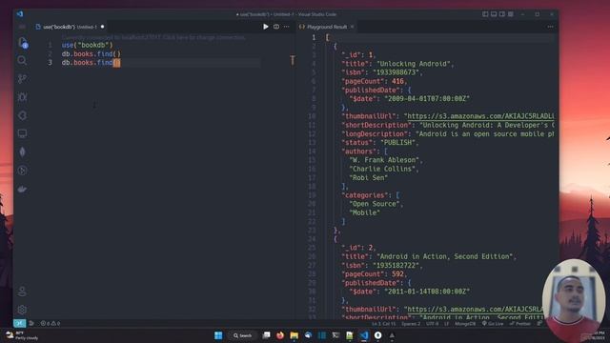Open the Accounts icon in the activity bar
Screen dimensions: 610x343
point(22,292)
